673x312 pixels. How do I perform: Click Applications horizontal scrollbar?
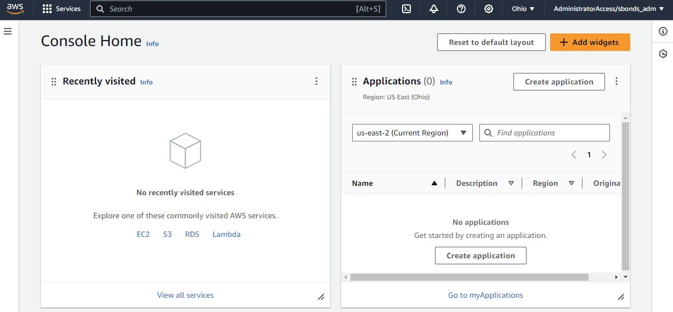[x=469, y=277]
